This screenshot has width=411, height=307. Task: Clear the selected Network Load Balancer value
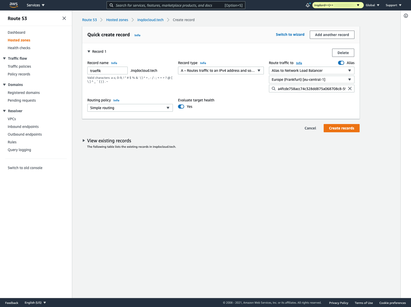coord(350,89)
